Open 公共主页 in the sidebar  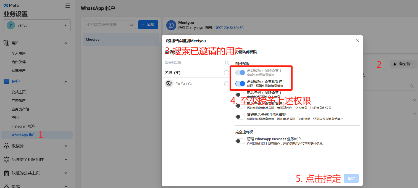19,92
